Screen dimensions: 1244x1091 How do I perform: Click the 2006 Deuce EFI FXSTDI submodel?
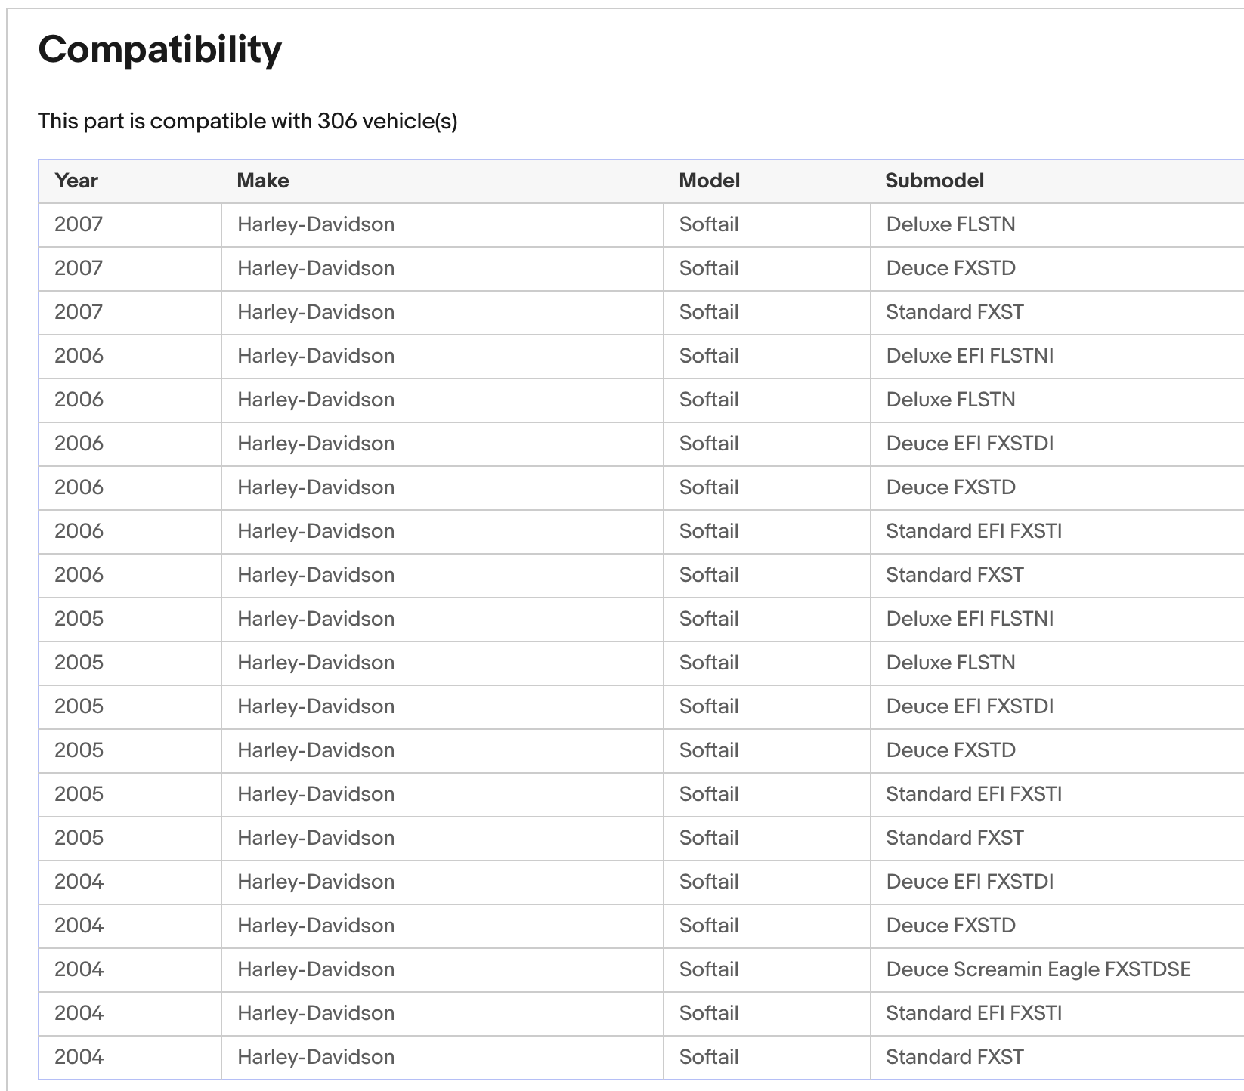[969, 444]
